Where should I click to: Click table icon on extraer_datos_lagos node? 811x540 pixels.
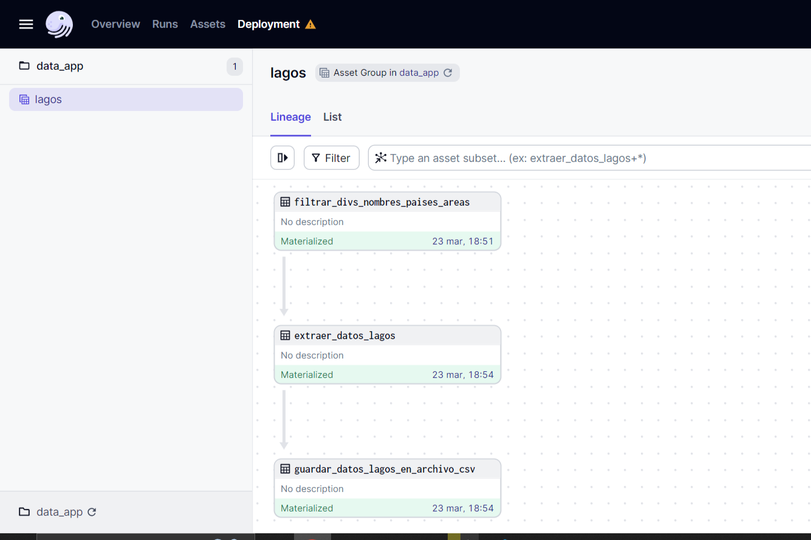pos(285,336)
